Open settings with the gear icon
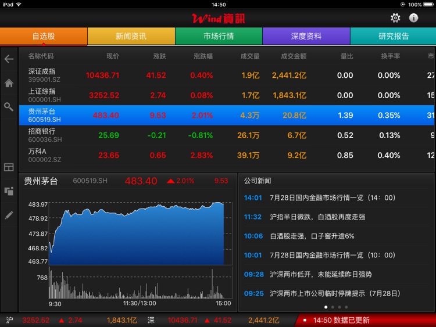 tap(395, 18)
